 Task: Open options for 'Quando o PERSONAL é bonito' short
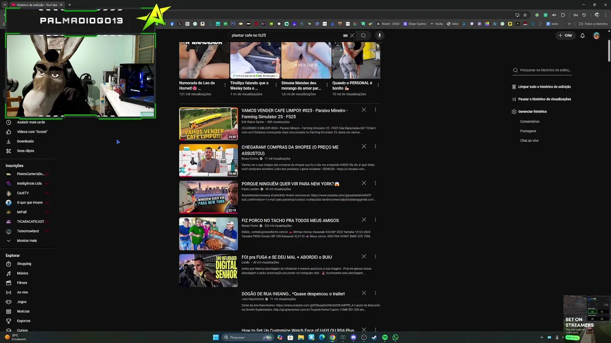pos(378,85)
